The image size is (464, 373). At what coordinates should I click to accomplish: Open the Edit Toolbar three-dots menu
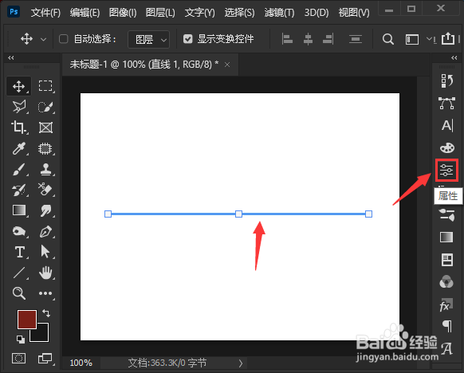point(45,293)
